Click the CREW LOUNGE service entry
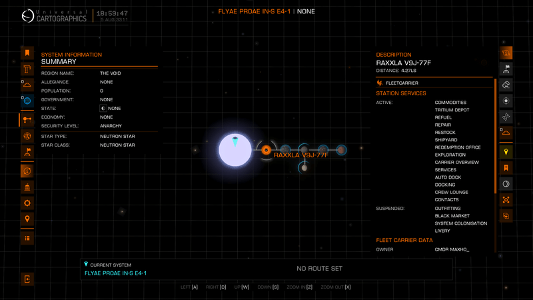The width and height of the screenshot is (533, 300). tap(452, 192)
